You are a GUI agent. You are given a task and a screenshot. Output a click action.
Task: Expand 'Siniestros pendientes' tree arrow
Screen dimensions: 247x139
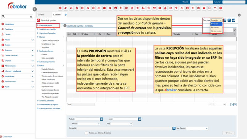pos(38,101)
